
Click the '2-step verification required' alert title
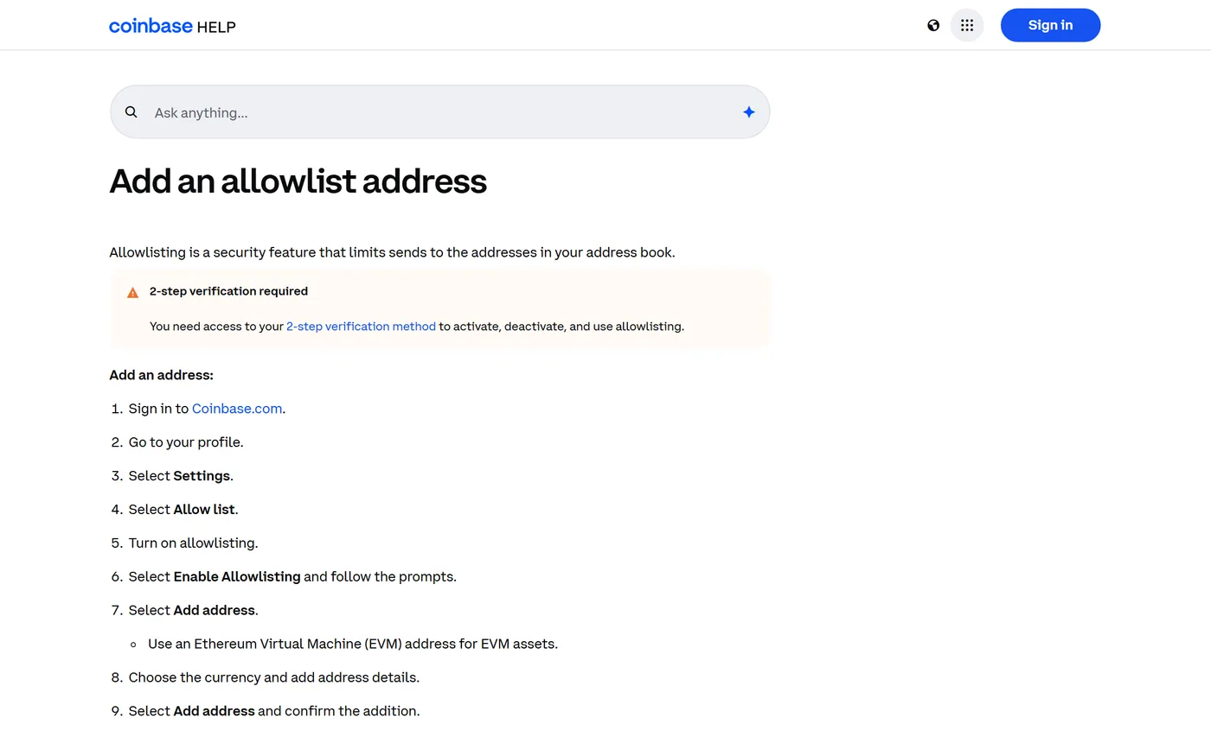(228, 291)
